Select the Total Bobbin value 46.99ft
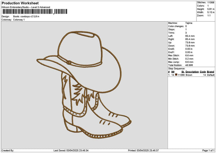The image size is (216, 153). pos(189,65)
